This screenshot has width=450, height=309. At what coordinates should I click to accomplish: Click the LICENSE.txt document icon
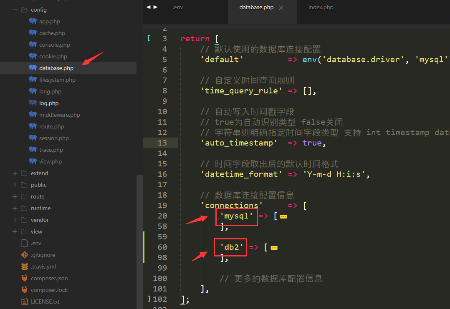tap(25, 301)
